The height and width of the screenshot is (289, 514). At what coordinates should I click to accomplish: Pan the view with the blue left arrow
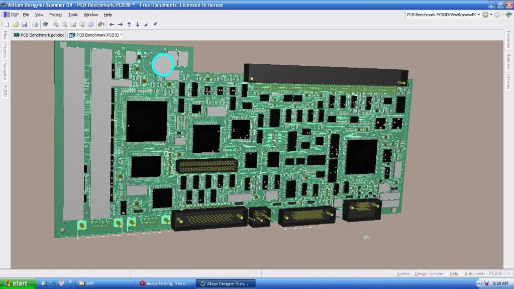click(112, 24)
